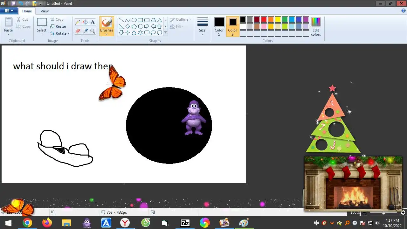Open 7-Zip from the taskbar

tap(185, 223)
